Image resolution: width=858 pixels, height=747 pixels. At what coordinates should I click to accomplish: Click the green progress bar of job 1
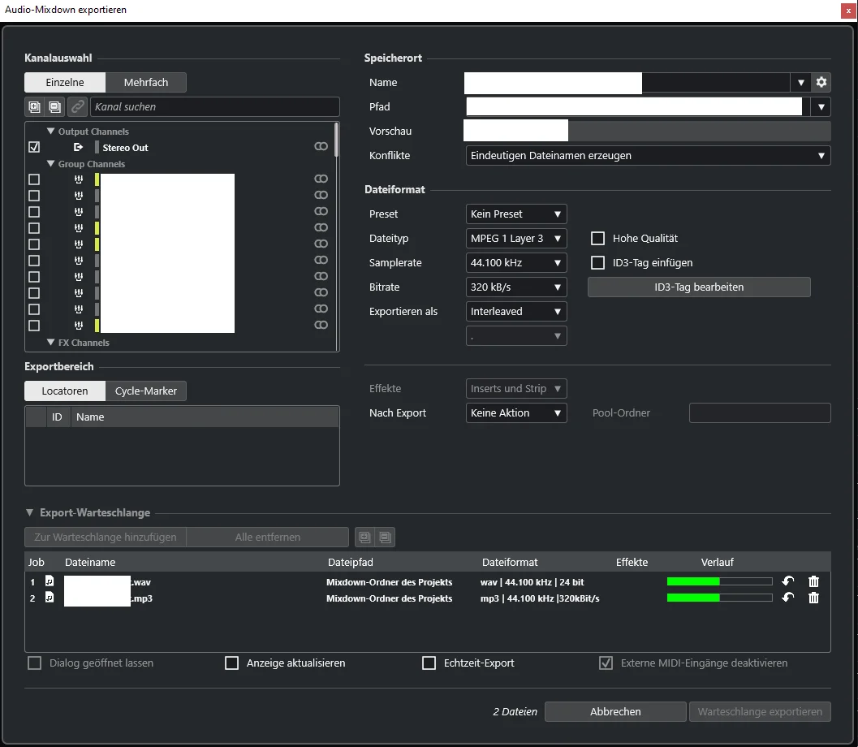[x=719, y=581]
